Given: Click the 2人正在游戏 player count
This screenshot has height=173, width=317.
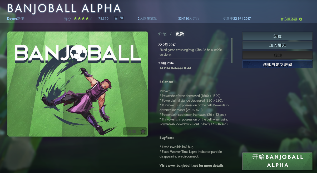Looking at the screenshot, I should coord(147,19).
